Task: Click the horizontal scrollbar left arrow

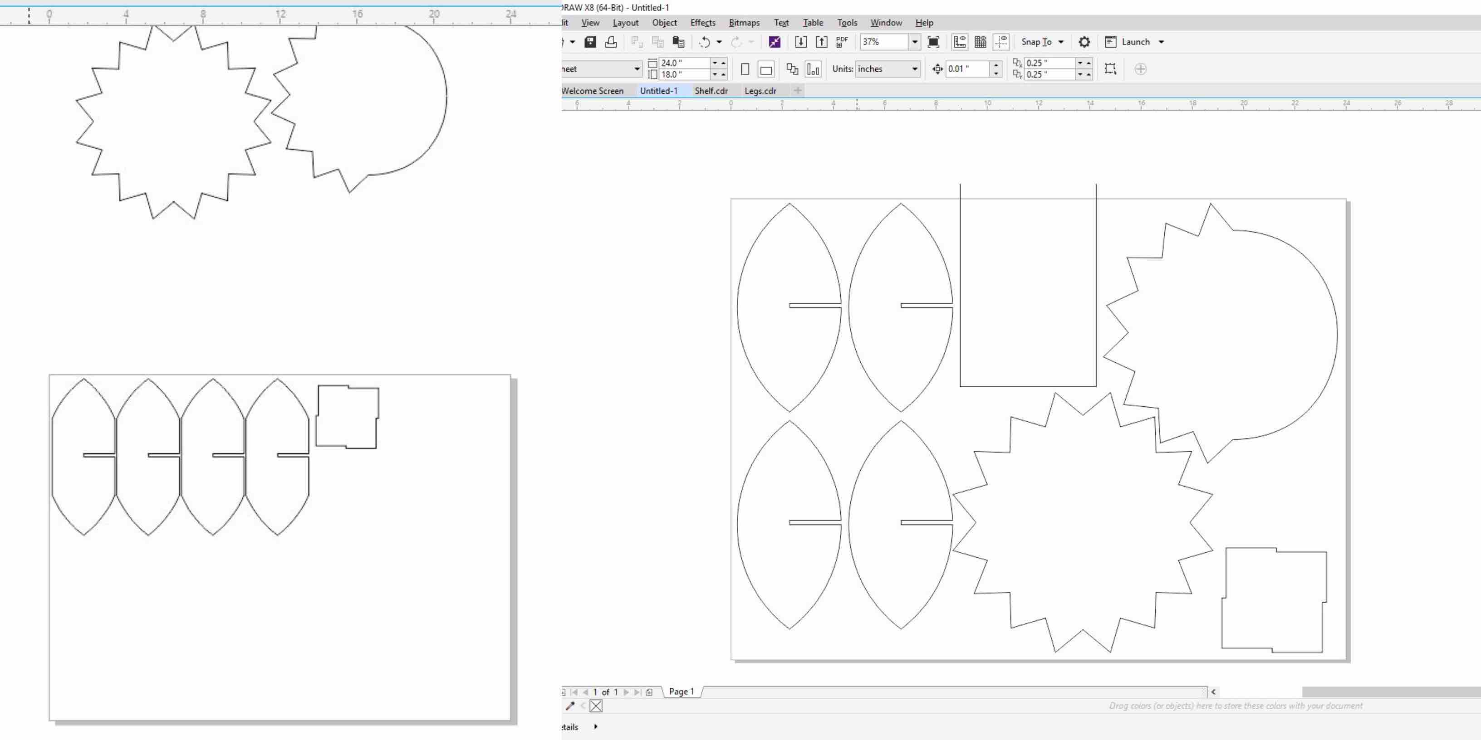Action: pos(1214,692)
